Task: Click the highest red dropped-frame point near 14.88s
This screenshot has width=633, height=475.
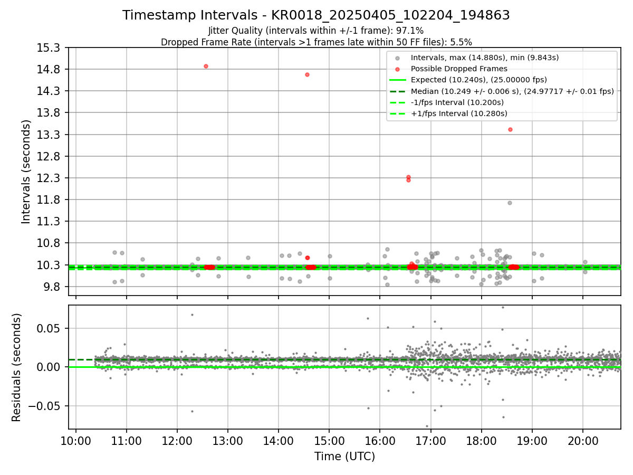Action: [206, 66]
